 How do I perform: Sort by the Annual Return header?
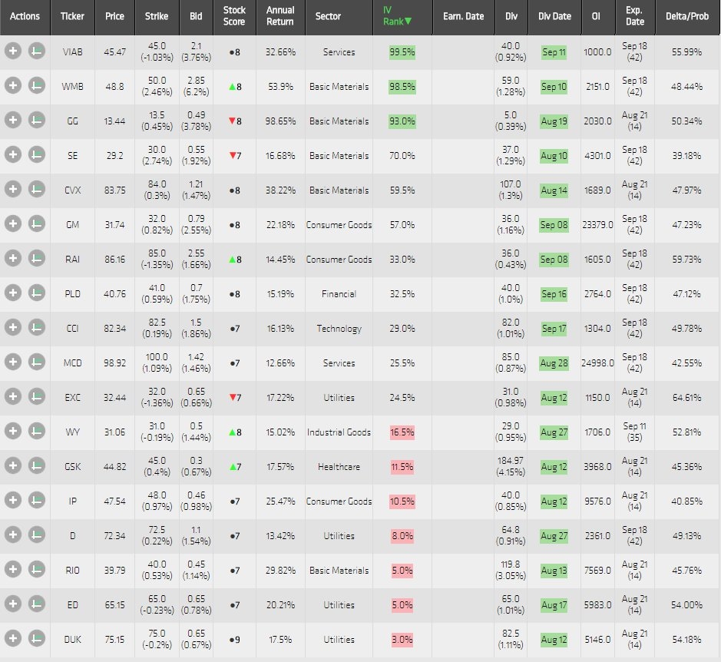coord(280,17)
